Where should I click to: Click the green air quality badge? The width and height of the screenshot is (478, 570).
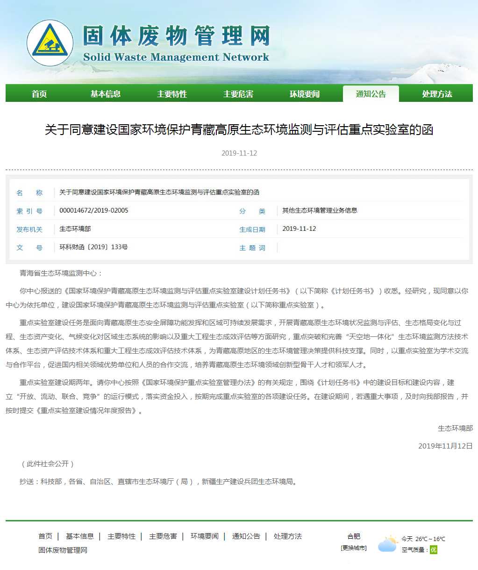434,550
